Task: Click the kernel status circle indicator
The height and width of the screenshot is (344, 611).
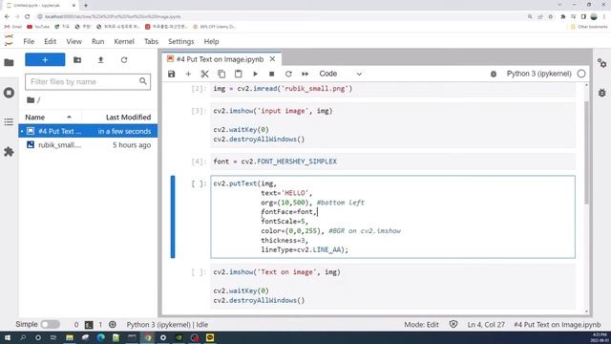Action: pos(581,74)
